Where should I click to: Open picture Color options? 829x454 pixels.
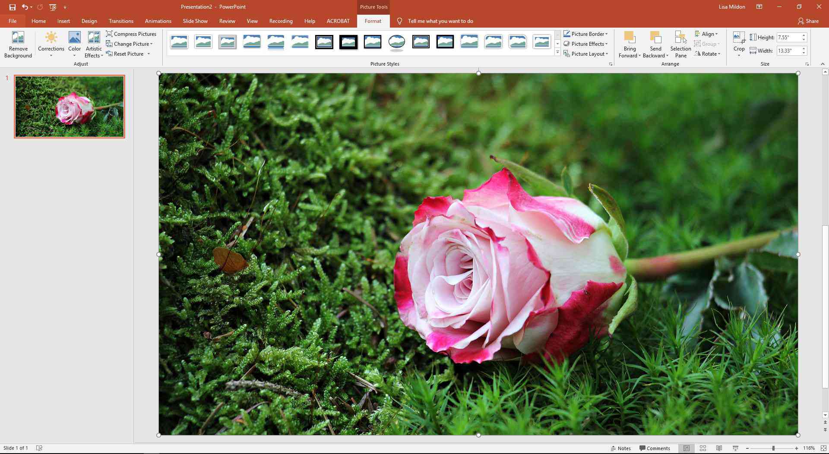tap(74, 44)
